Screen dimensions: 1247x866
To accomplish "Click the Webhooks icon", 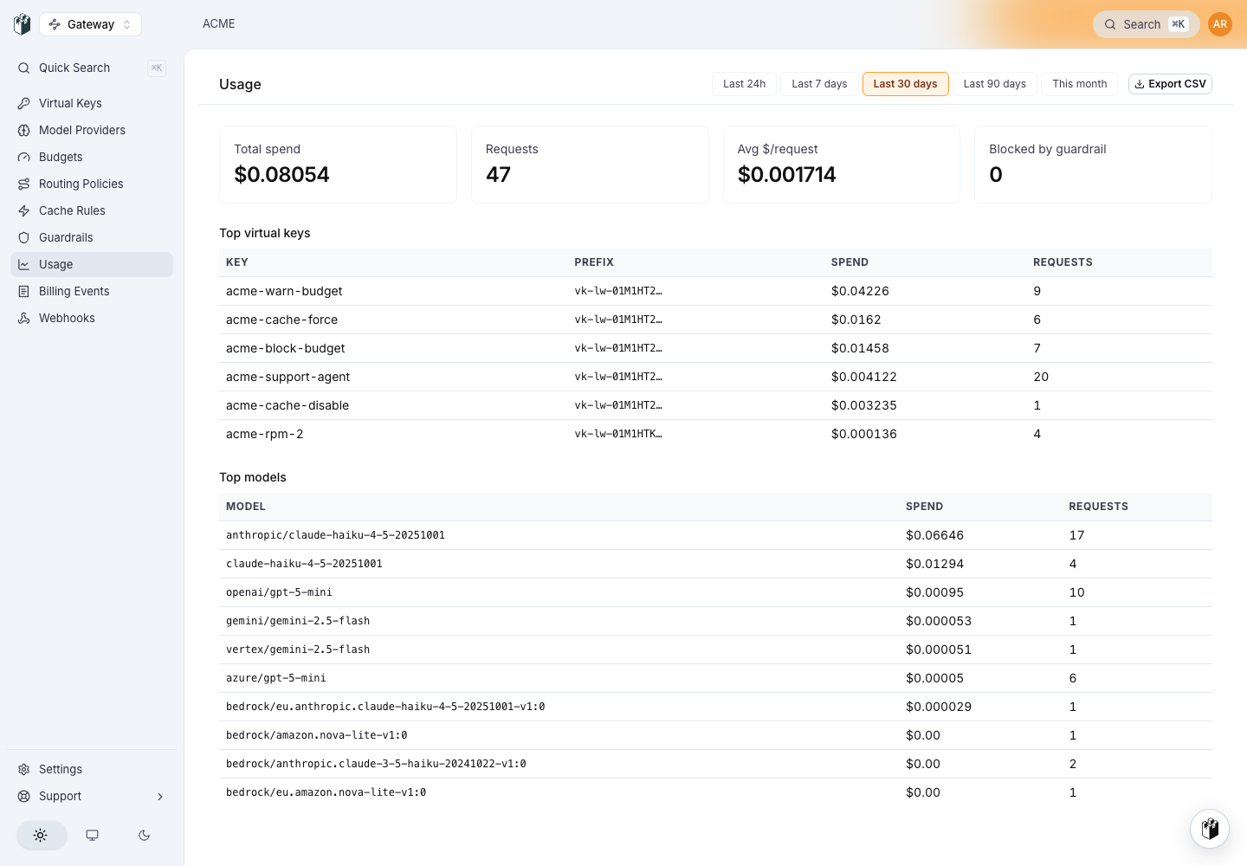I will tap(24, 318).
